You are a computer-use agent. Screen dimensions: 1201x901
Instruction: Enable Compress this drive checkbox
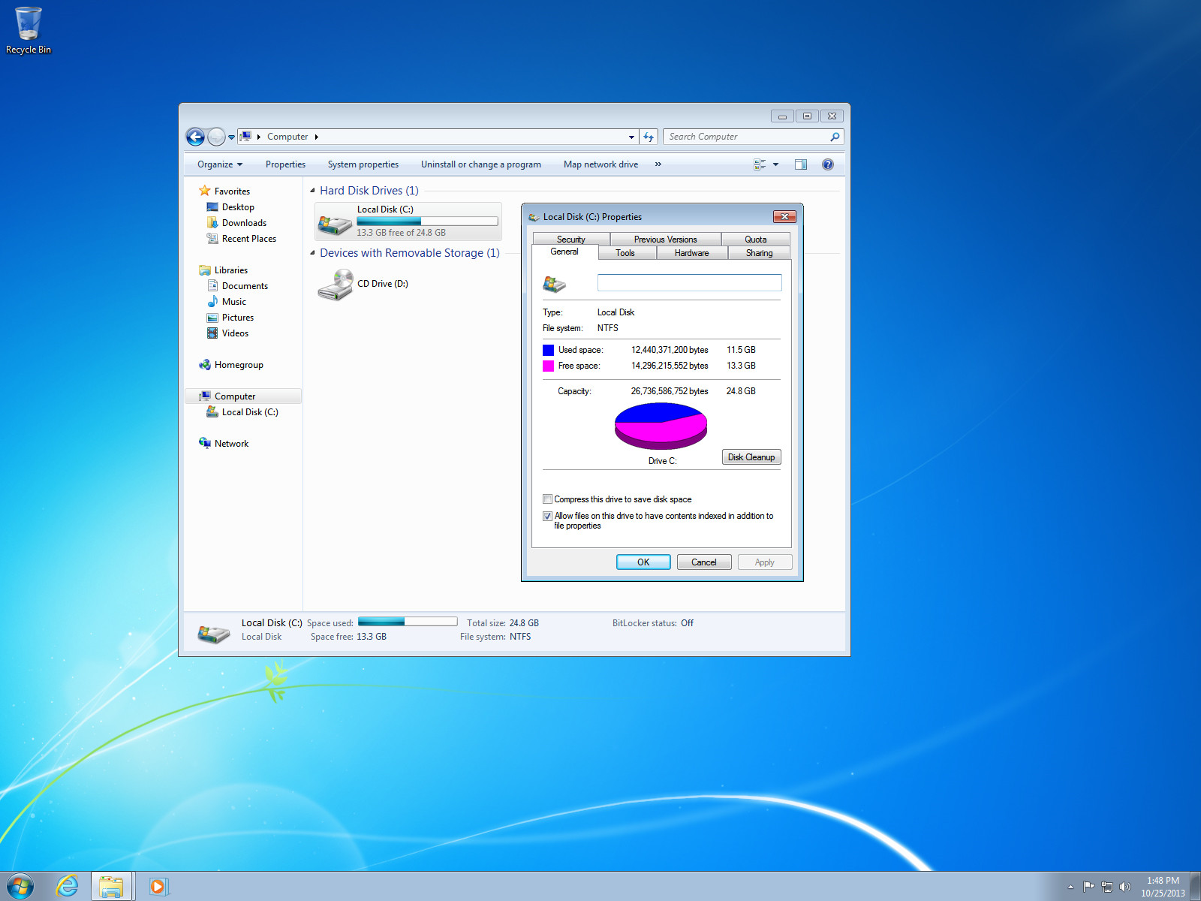pos(548,499)
